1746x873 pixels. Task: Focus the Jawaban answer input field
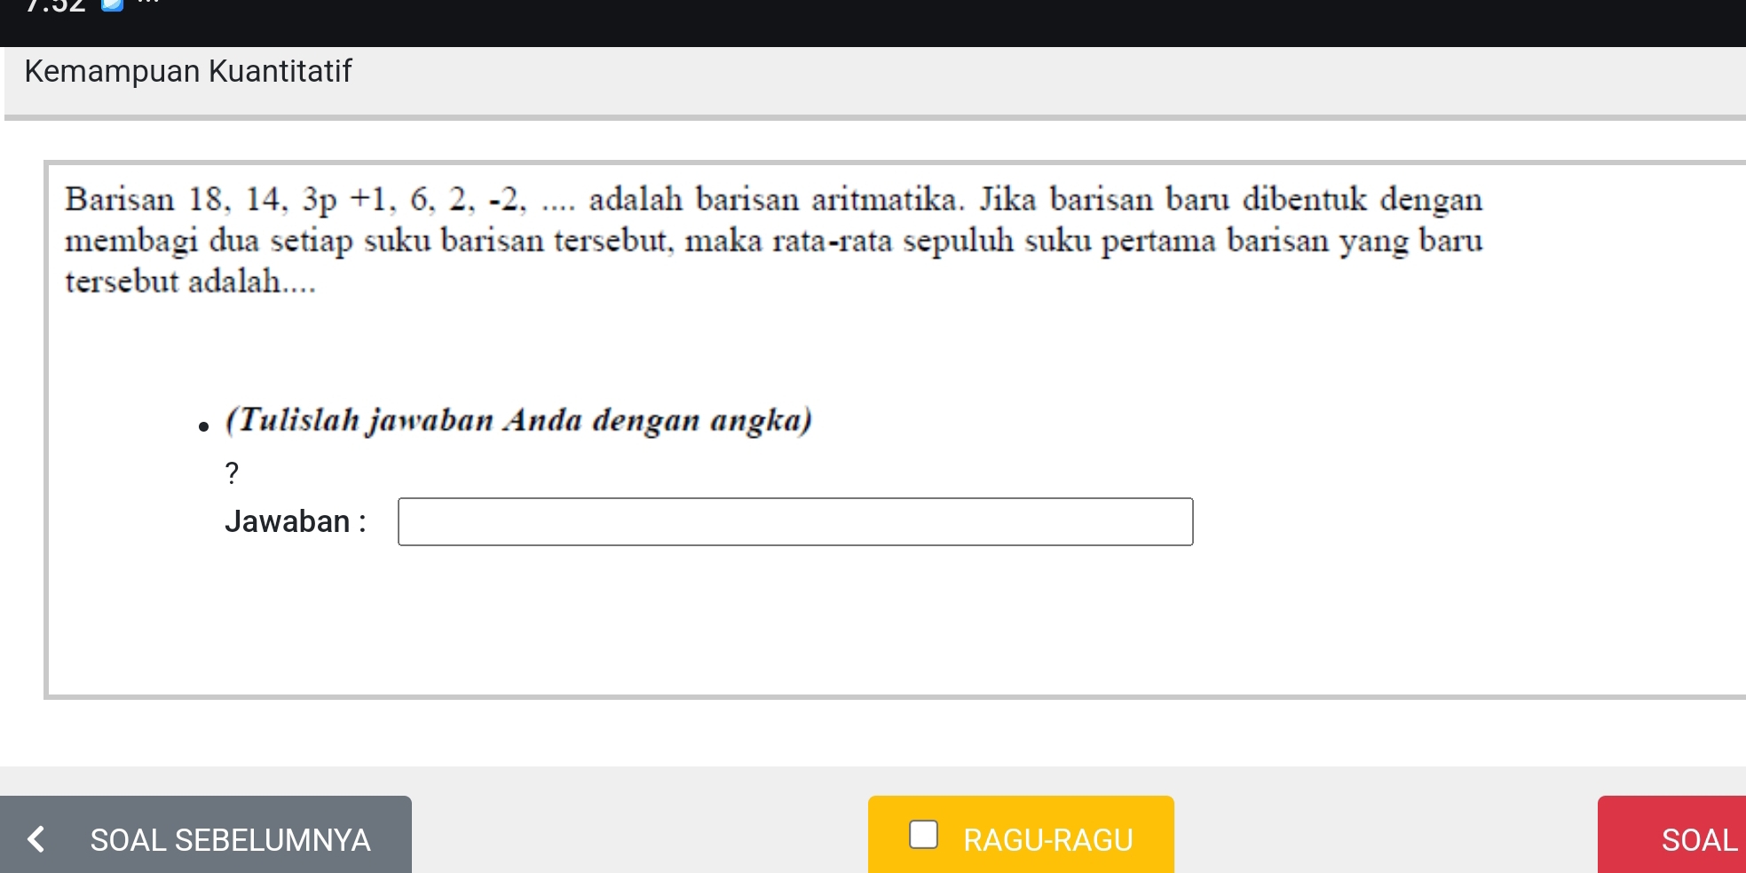click(795, 522)
